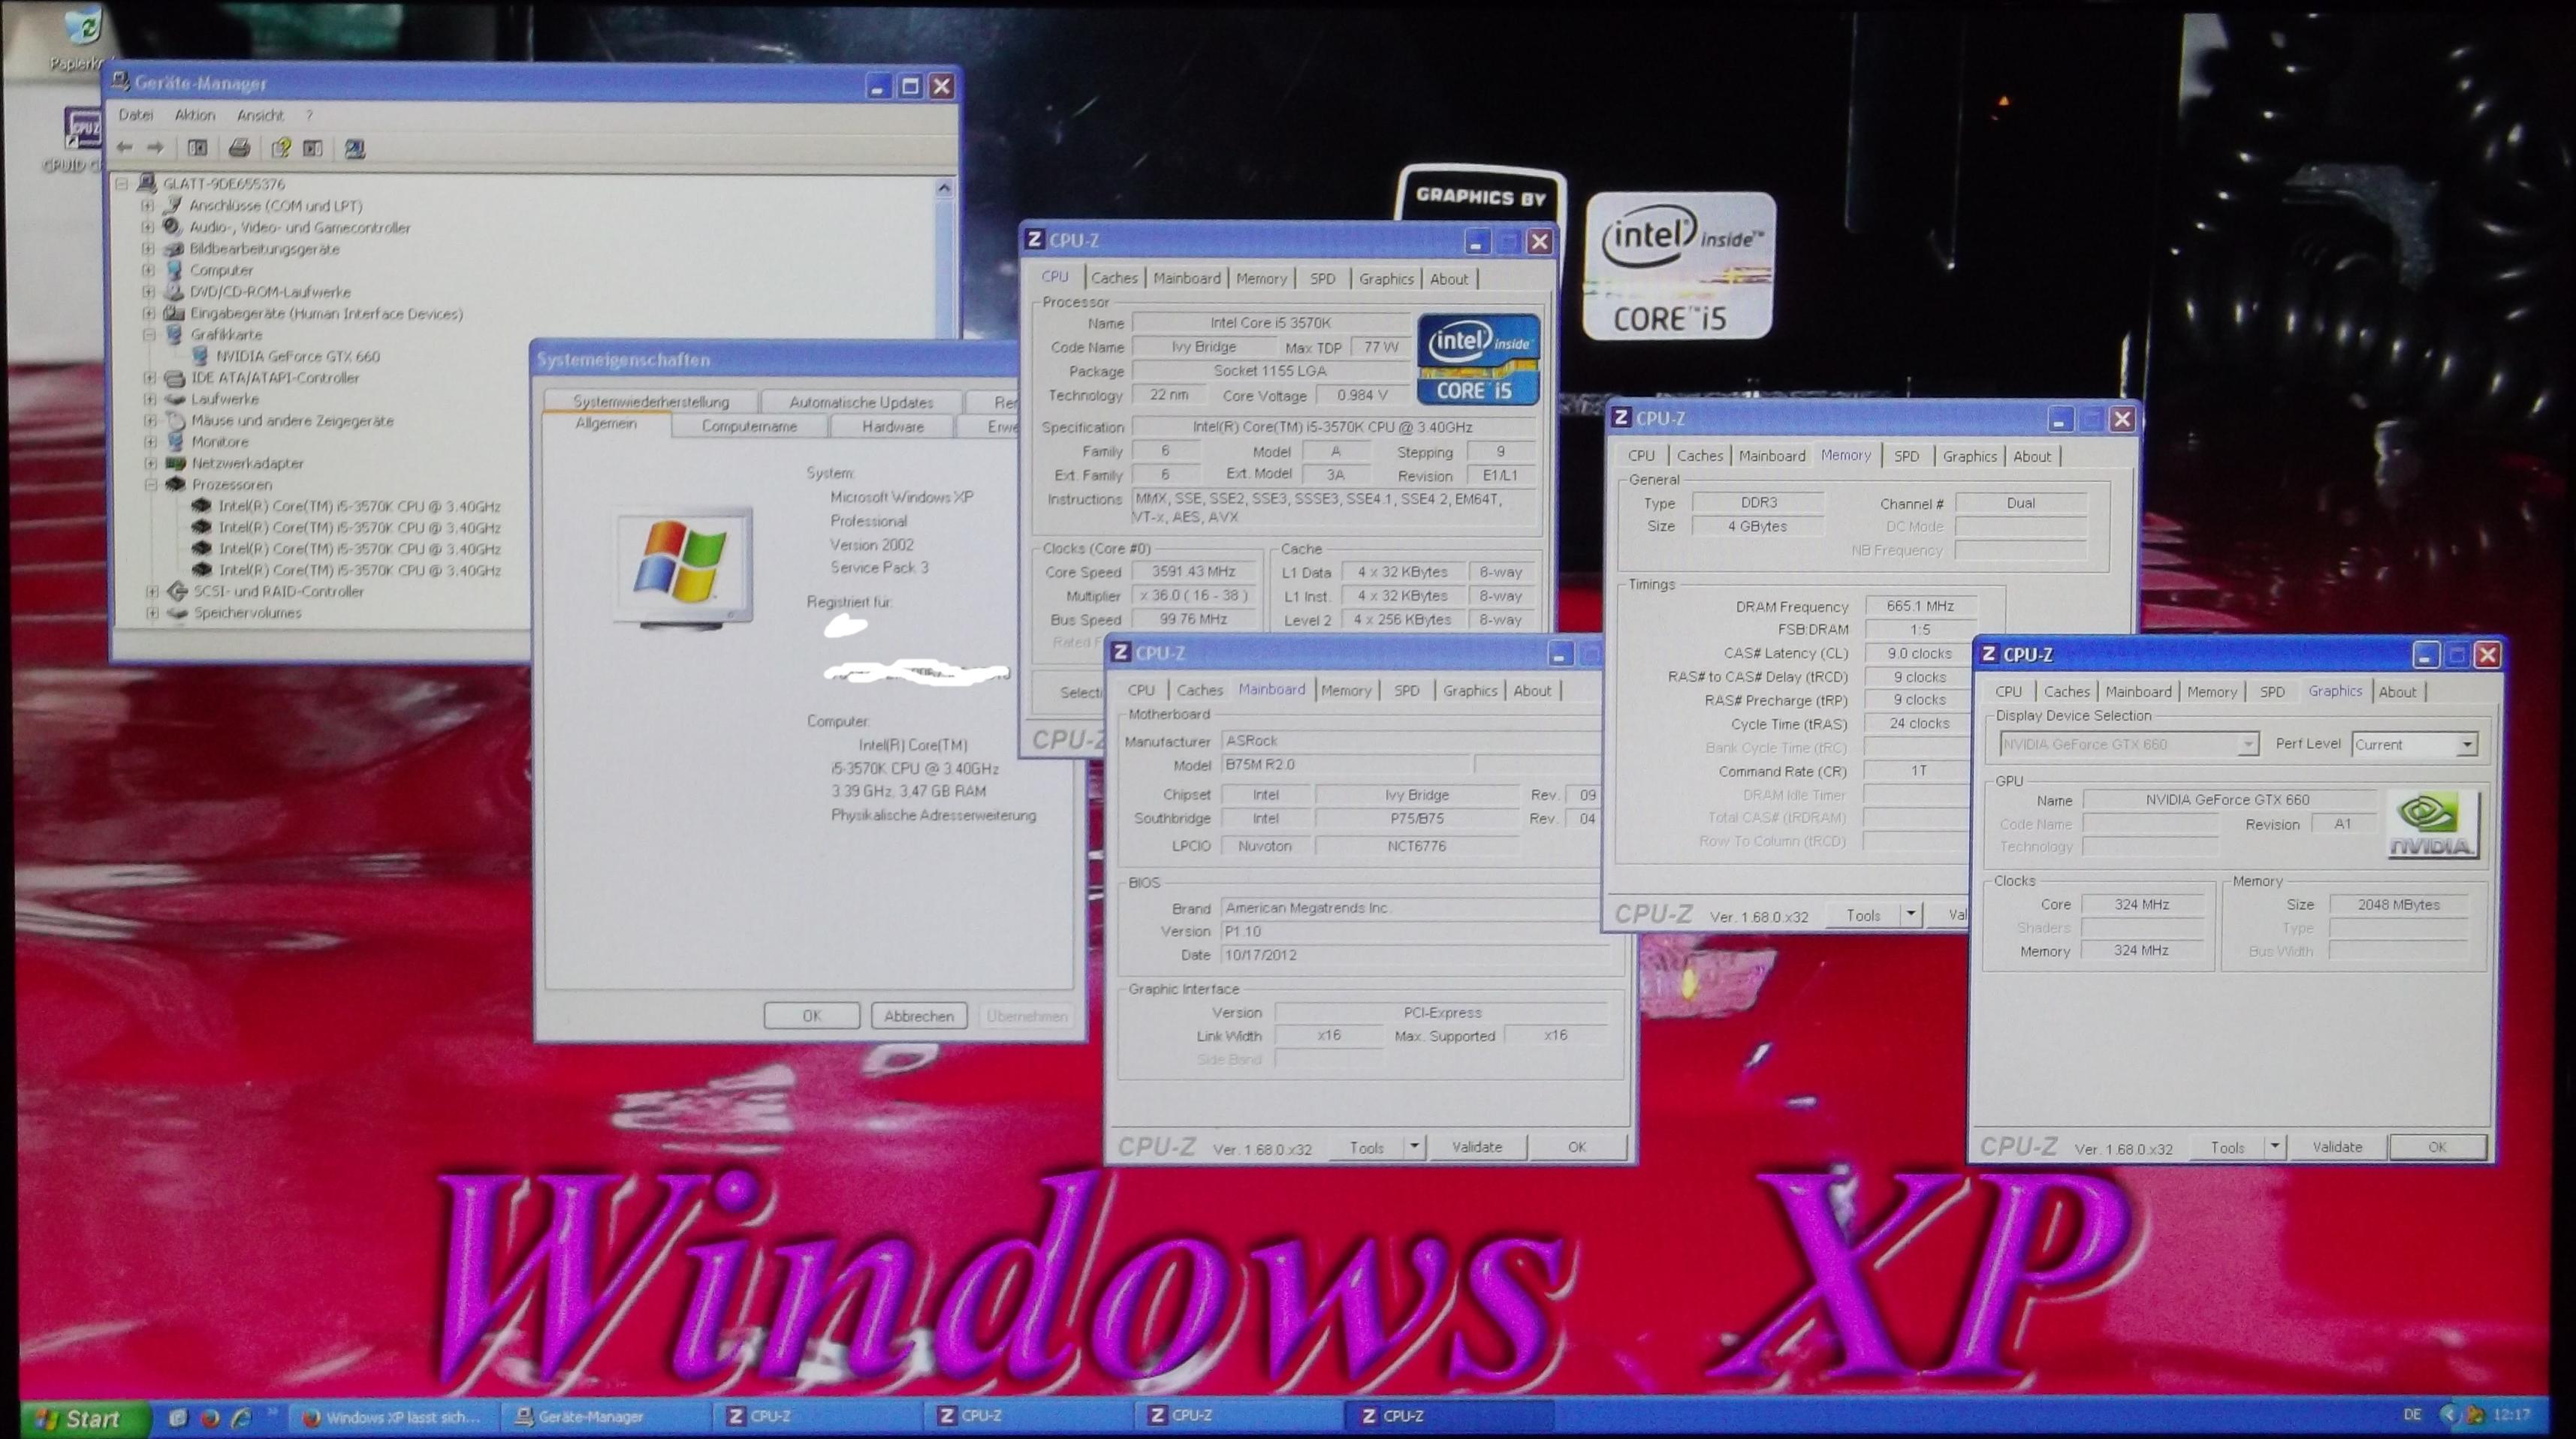The width and height of the screenshot is (2576, 1439).
Task: Click the scan for hardware changes icon
Action: [x=354, y=149]
